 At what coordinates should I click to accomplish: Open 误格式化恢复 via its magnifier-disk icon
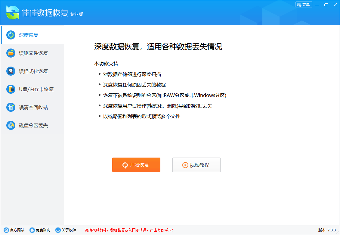[x=11, y=71]
